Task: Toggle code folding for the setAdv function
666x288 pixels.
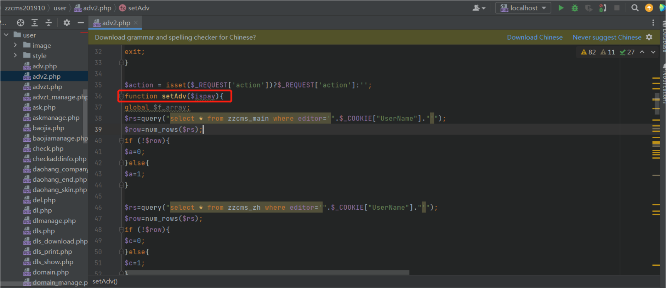Action: click(121, 96)
